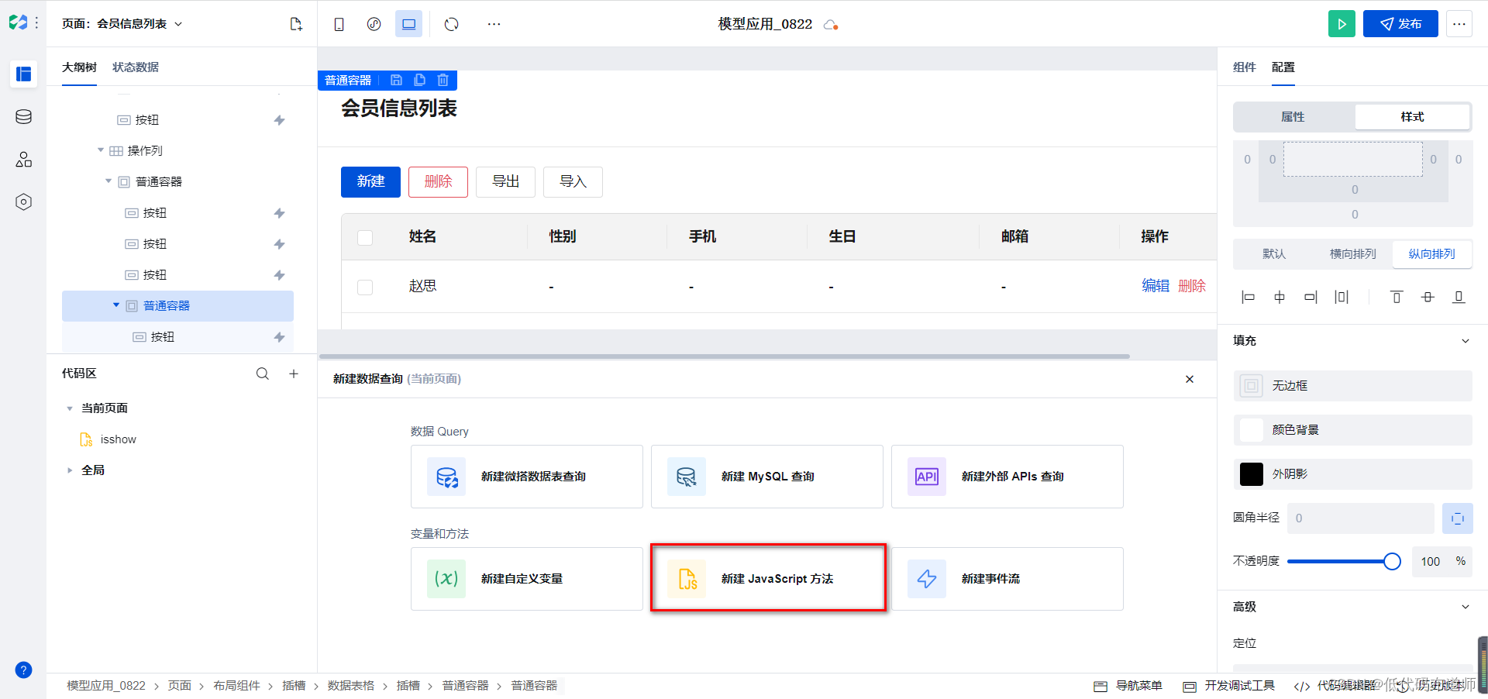Screen dimensions: 1488x699
Task: Switch to 组件 tab
Action: pyautogui.click(x=1244, y=67)
